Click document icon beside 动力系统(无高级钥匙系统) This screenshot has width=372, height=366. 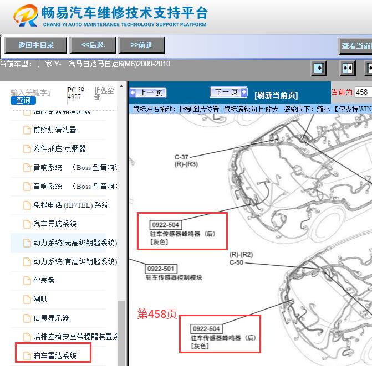[x=27, y=243]
